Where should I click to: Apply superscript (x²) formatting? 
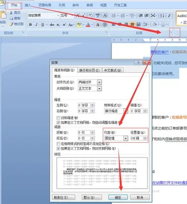coord(64,24)
